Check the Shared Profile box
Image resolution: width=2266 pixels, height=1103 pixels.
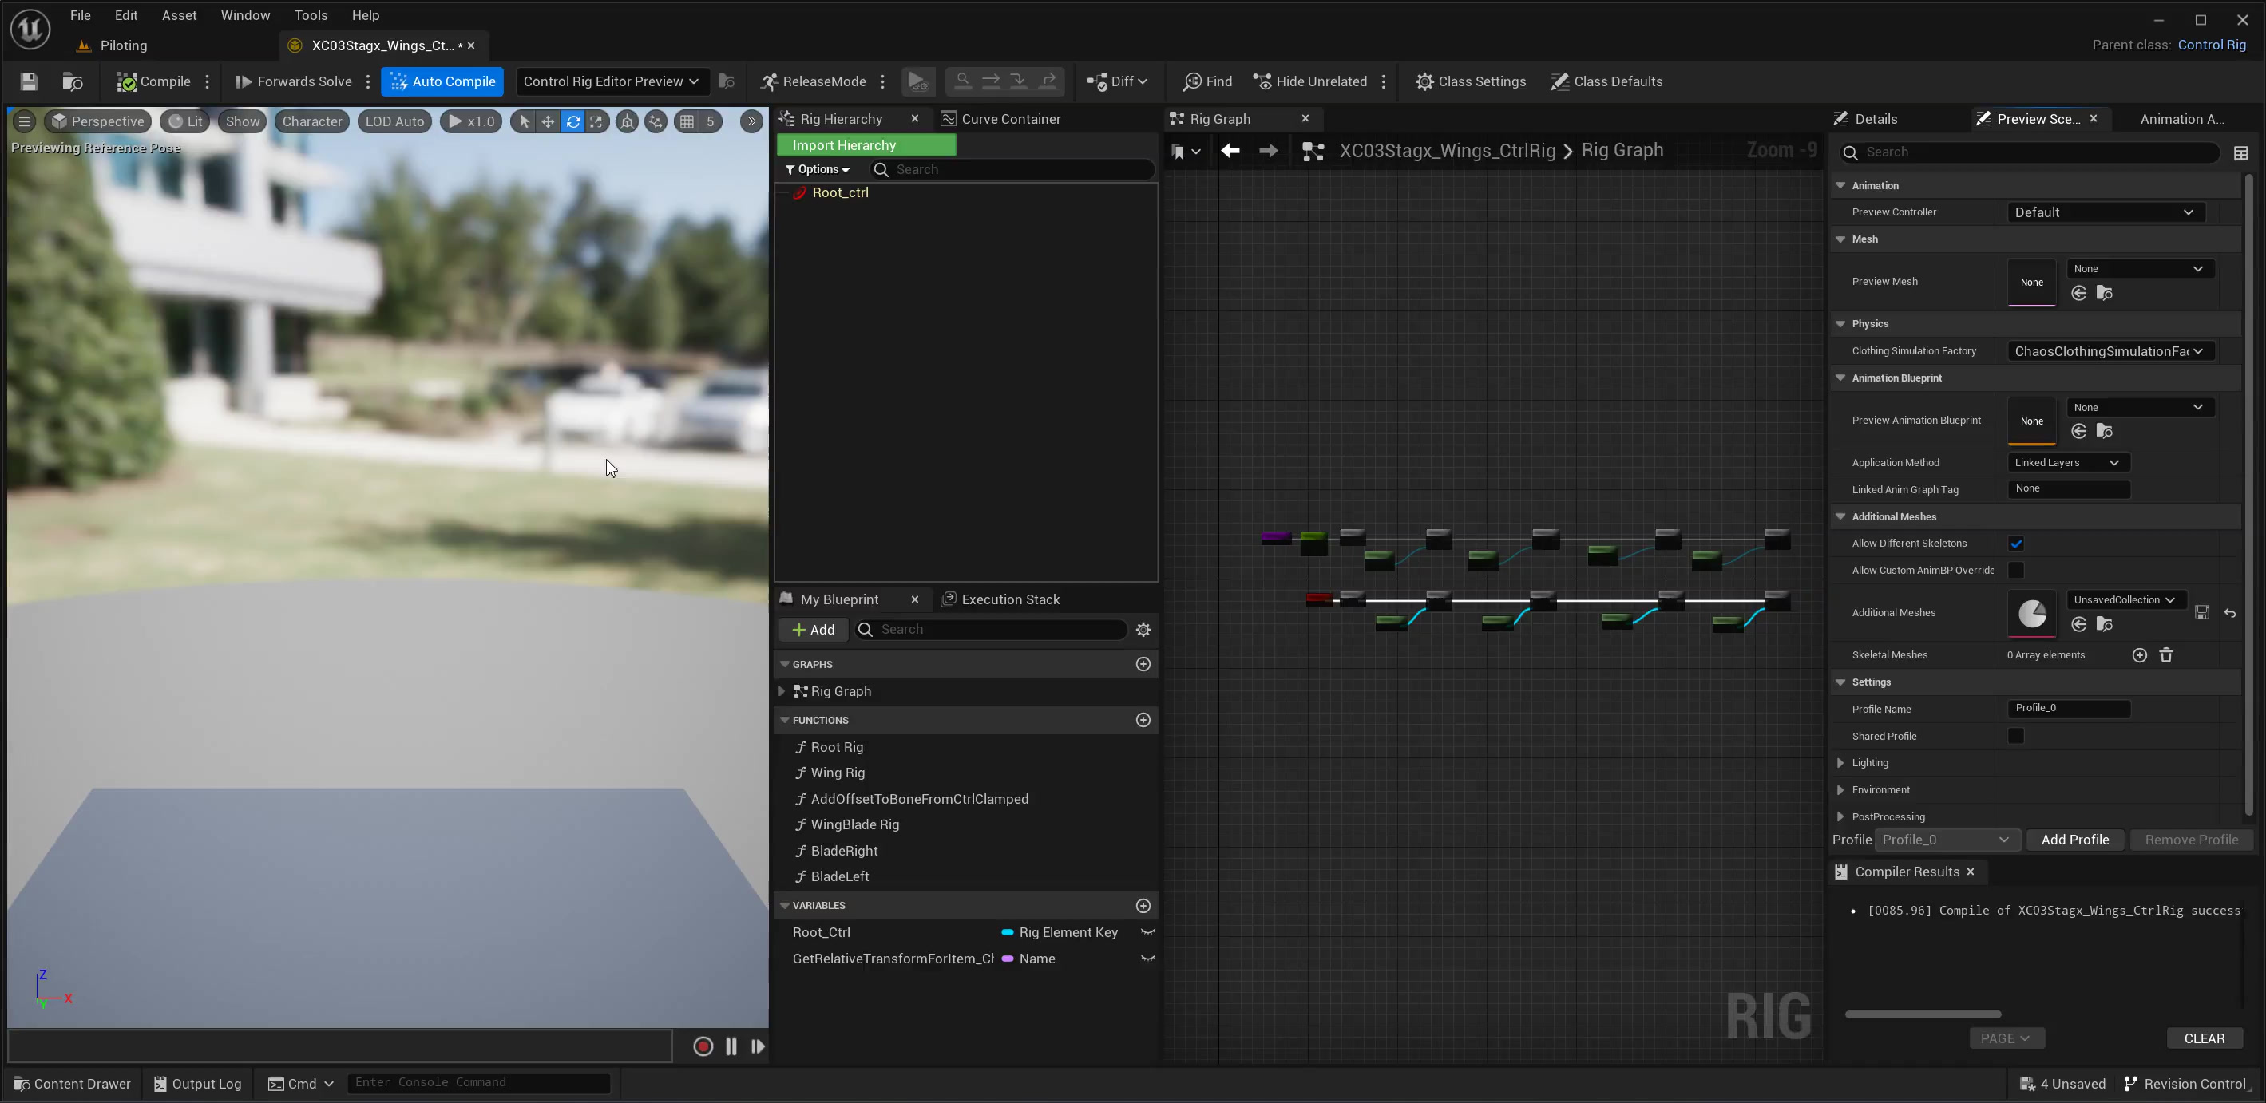(2015, 736)
